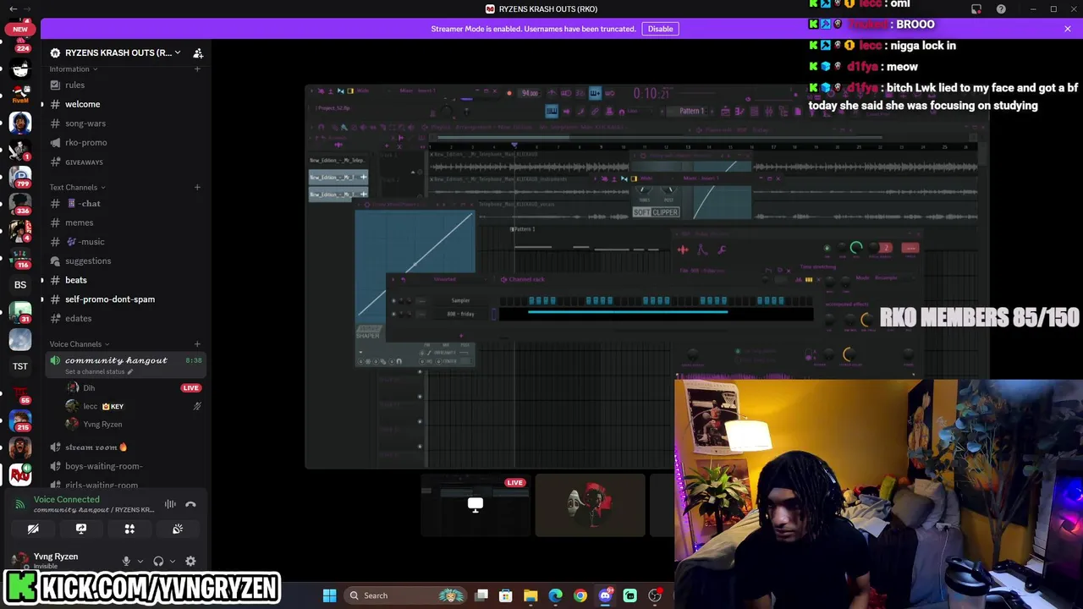Image resolution: width=1083 pixels, height=609 pixels.
Task: Disconnect from voice with phone icon
Action: click(x=190, y=504)
